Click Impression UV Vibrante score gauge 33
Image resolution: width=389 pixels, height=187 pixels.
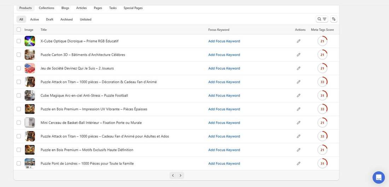coord(322,109)
